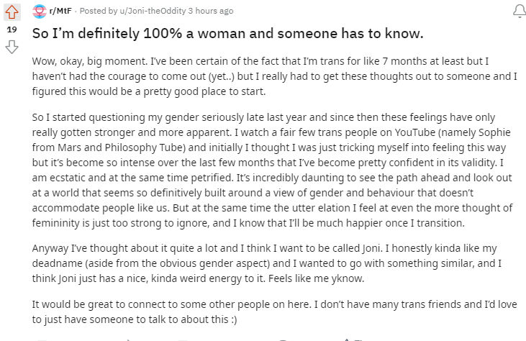
Task: Click '100%' in the post title
Action: (x=163, y=34)
